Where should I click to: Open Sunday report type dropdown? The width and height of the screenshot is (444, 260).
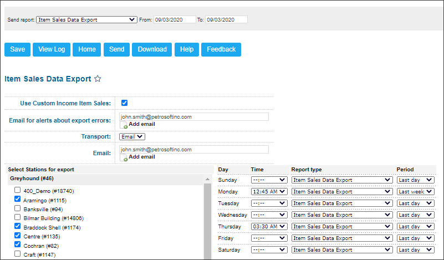pyautogui.click(x=342, y=180)
